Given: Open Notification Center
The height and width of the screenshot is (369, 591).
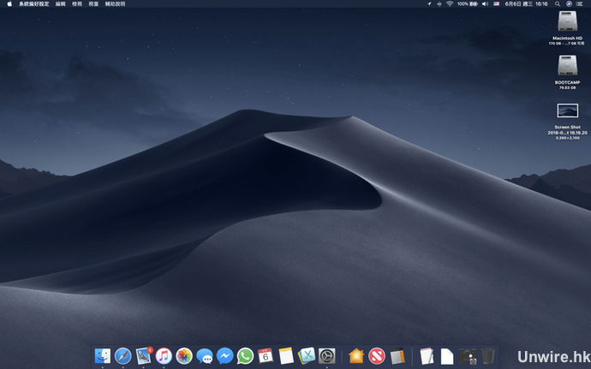Looking at the screenshot, I should click(579, 3).
